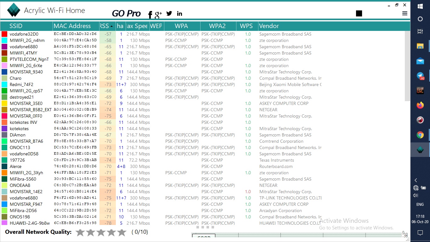Viewport: 430px width, 242px height.
Task: Open the LinkedIn icon in header
Action: pos(179,13)
